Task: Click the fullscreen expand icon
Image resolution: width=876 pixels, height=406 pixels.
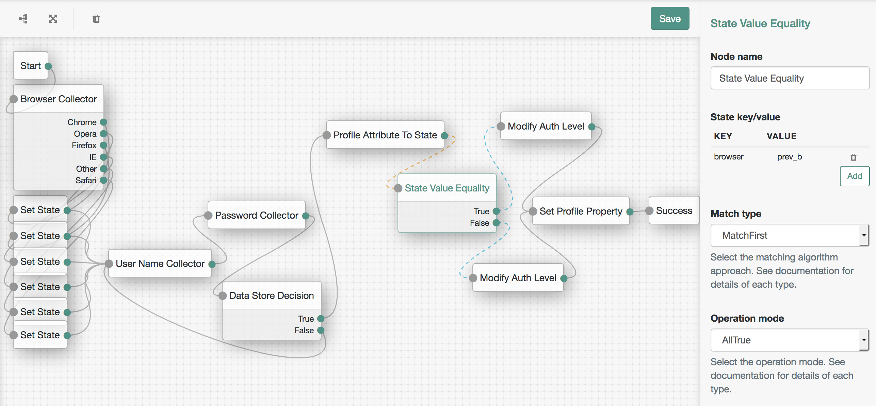Action: click(53, 19)
